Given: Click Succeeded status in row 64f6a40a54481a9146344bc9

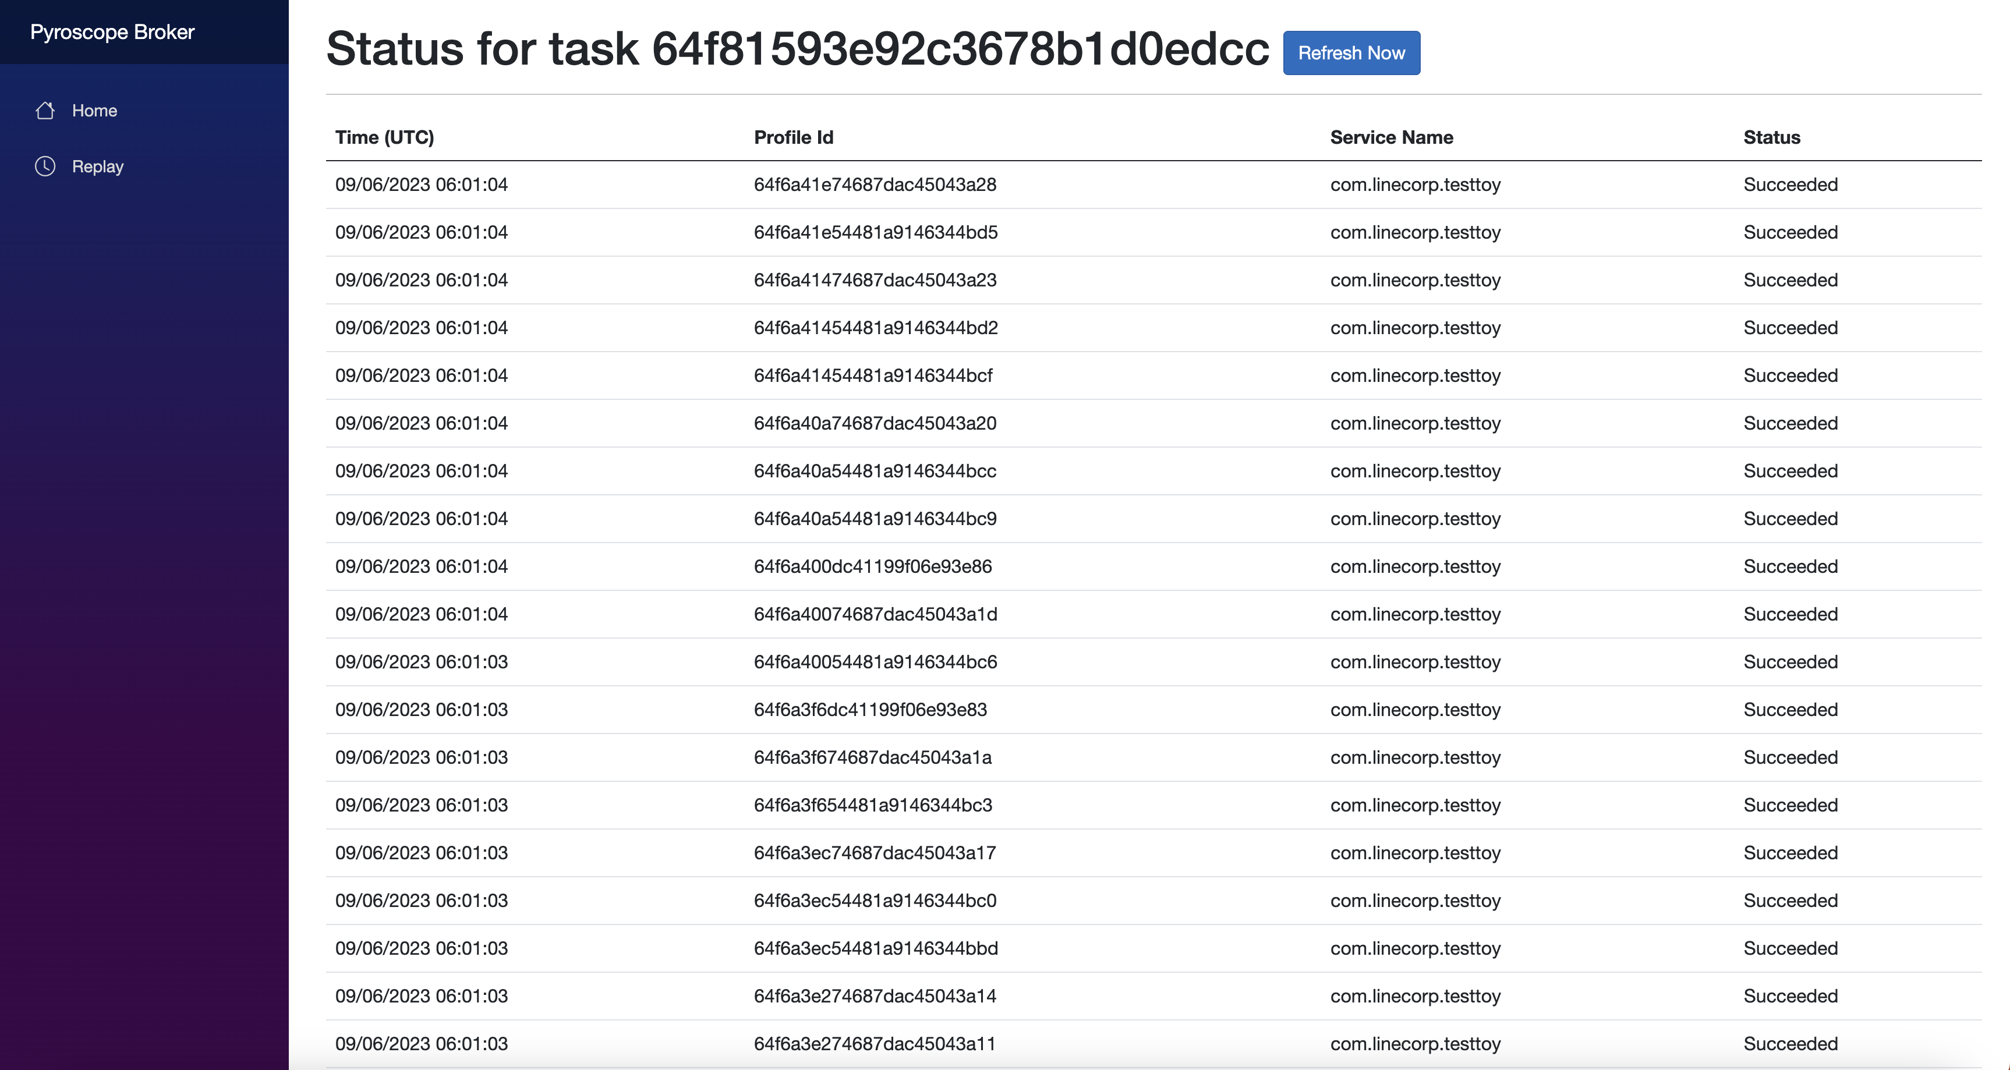Looking at the screenshot, I should pos(1790,519).
